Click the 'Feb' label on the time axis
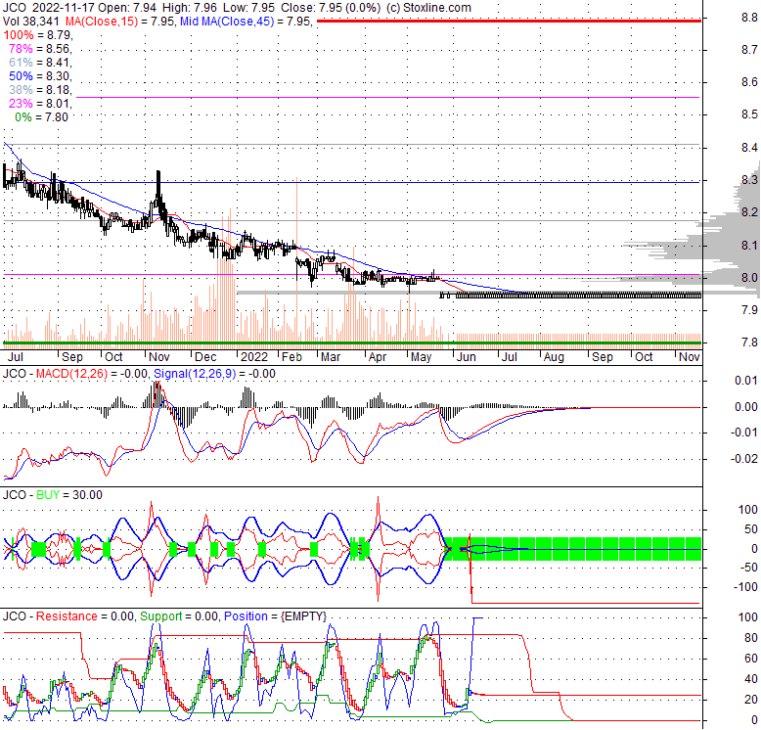 (291, 357)
